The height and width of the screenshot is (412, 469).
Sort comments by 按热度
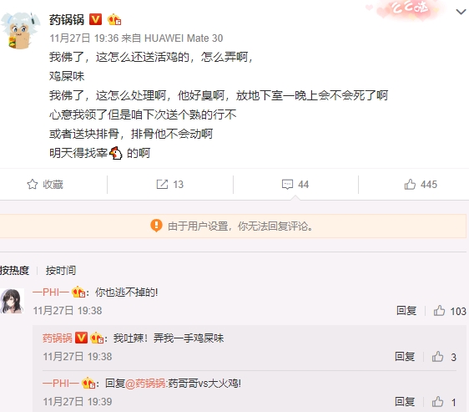click(x=14, y=270)
